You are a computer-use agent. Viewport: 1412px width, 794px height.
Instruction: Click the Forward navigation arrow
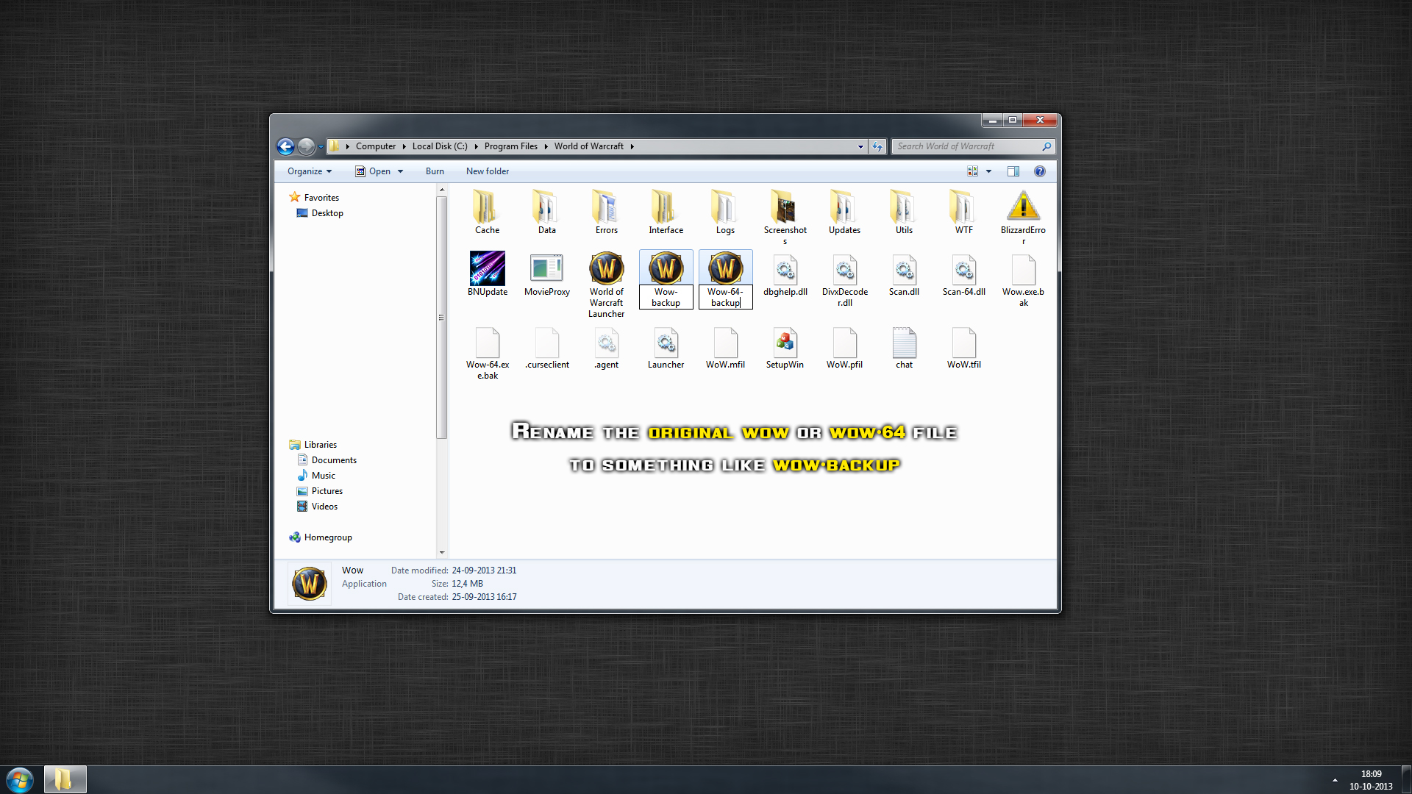[306, 146]
